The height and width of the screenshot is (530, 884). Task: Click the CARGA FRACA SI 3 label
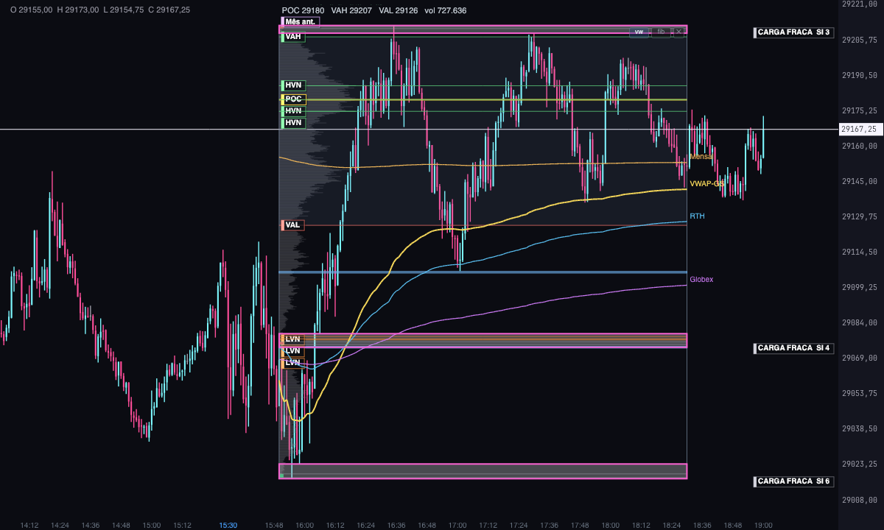[793, 32]
